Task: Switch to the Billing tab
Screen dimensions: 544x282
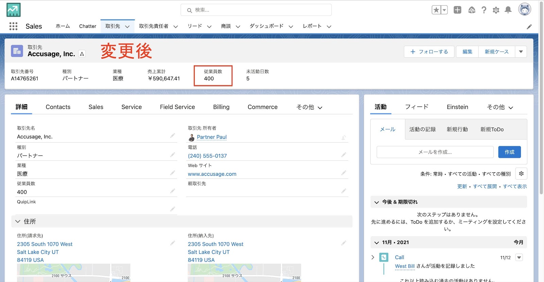Action: 221,107
